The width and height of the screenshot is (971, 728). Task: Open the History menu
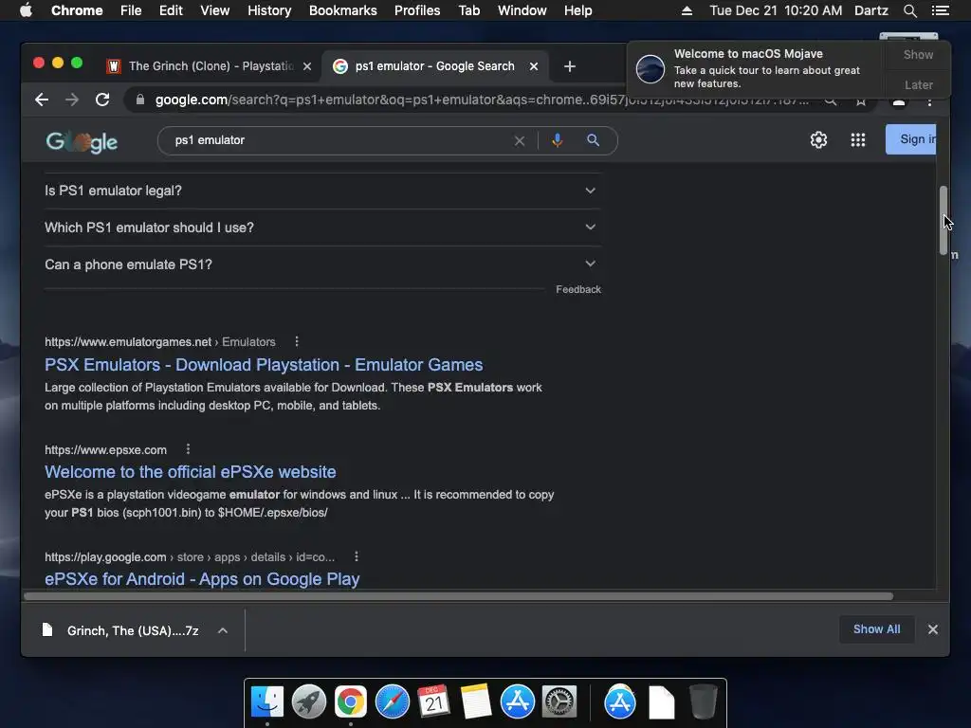[x=269, y=10]
